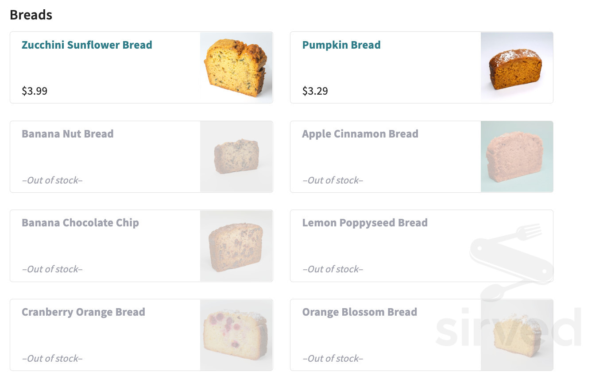Open the Pumpkin Bread link
Image resolution: width=607 pixels, height=382 pixels.
tap(341, 45)
